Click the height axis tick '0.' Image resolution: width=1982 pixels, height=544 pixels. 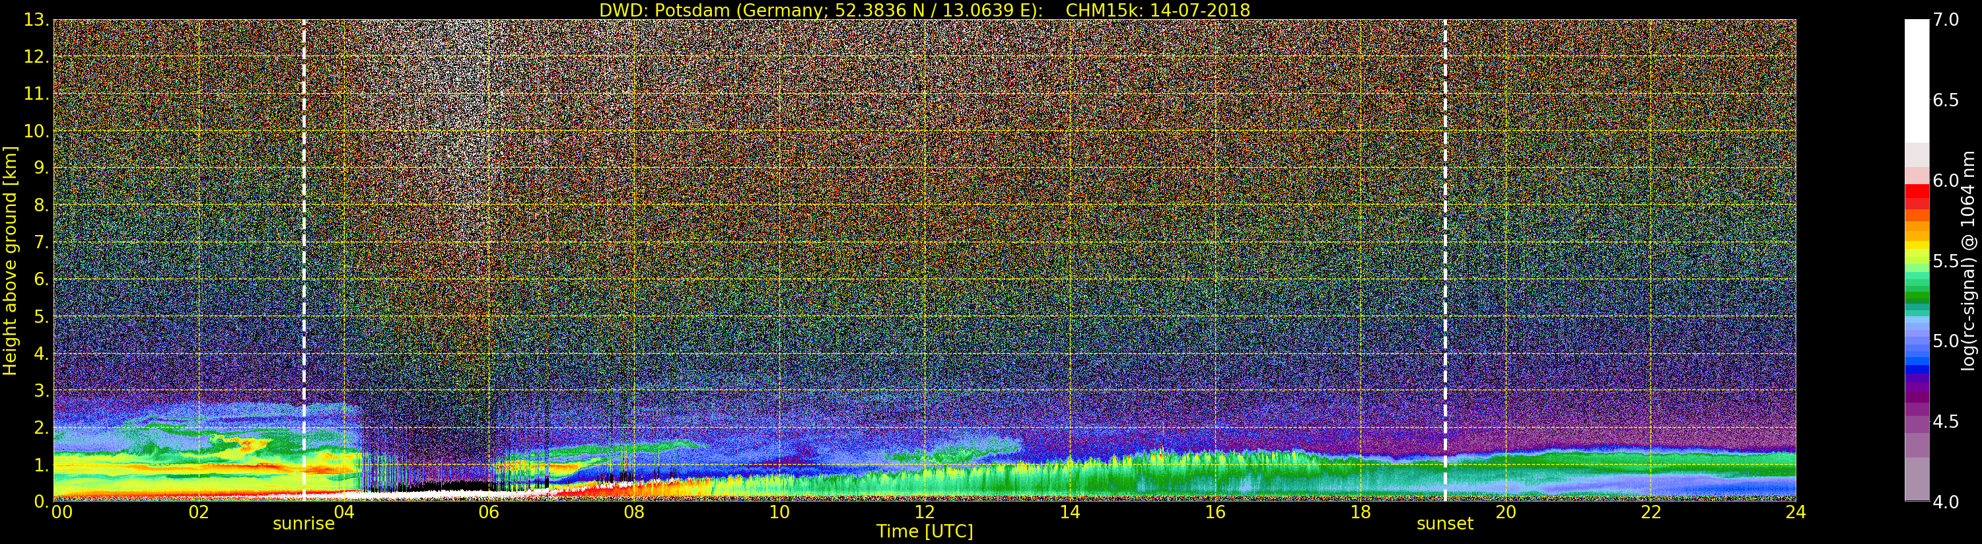coord(42,502)
